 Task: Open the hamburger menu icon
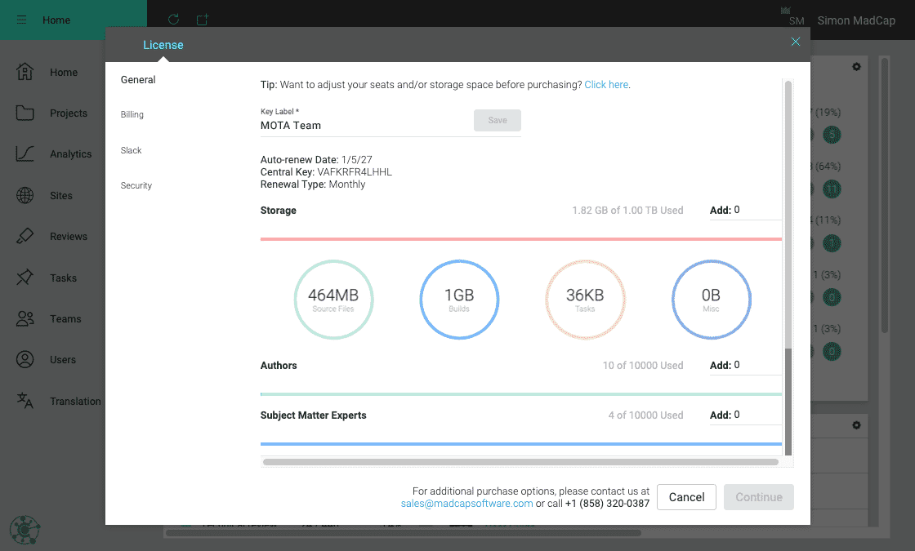pyautogui.click(x=21, y=20)
